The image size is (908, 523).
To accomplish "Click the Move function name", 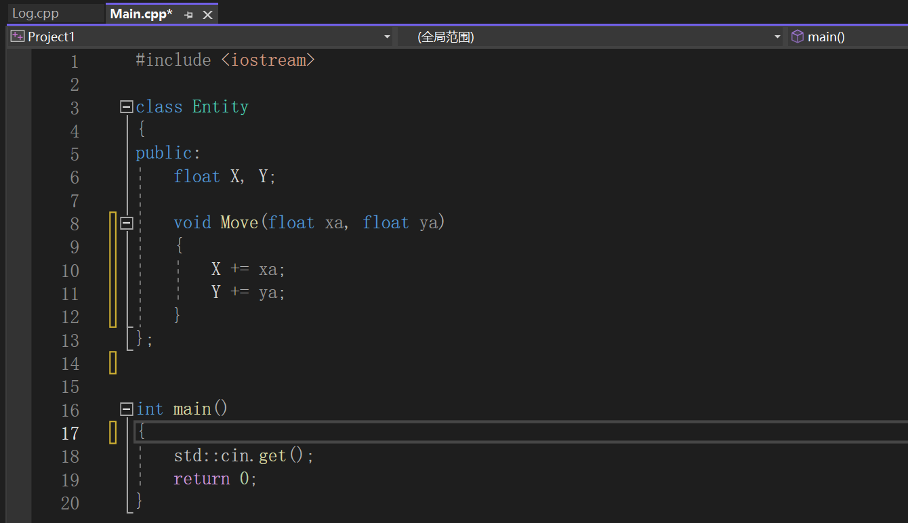I will tap(239, 223).
